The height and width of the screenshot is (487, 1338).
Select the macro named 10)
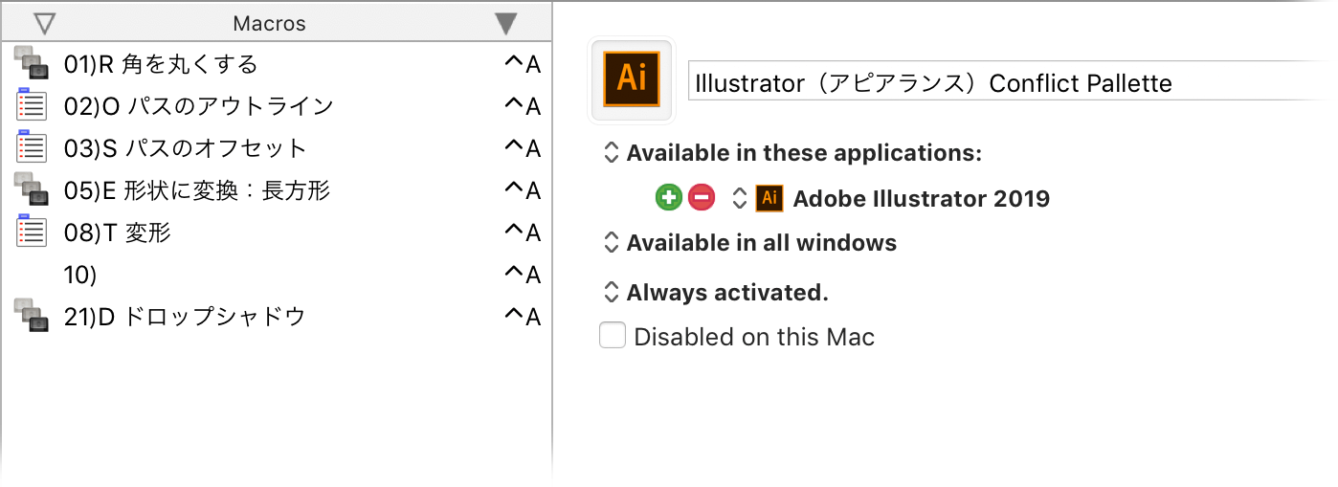pos(277,274)
